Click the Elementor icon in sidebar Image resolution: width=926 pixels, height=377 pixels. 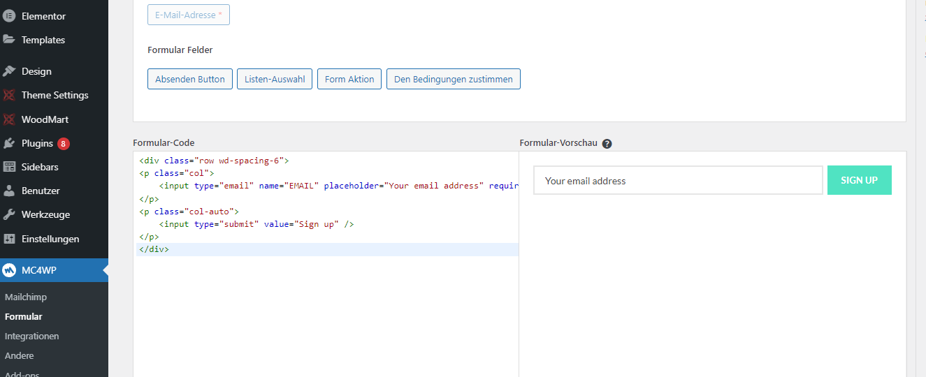(x=9, y=16)
